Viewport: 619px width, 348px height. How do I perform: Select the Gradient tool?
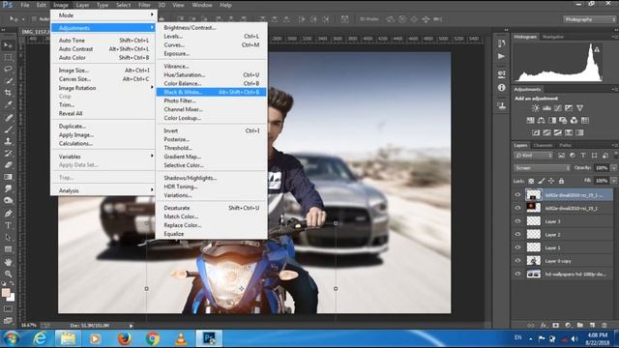pos(8,177)
